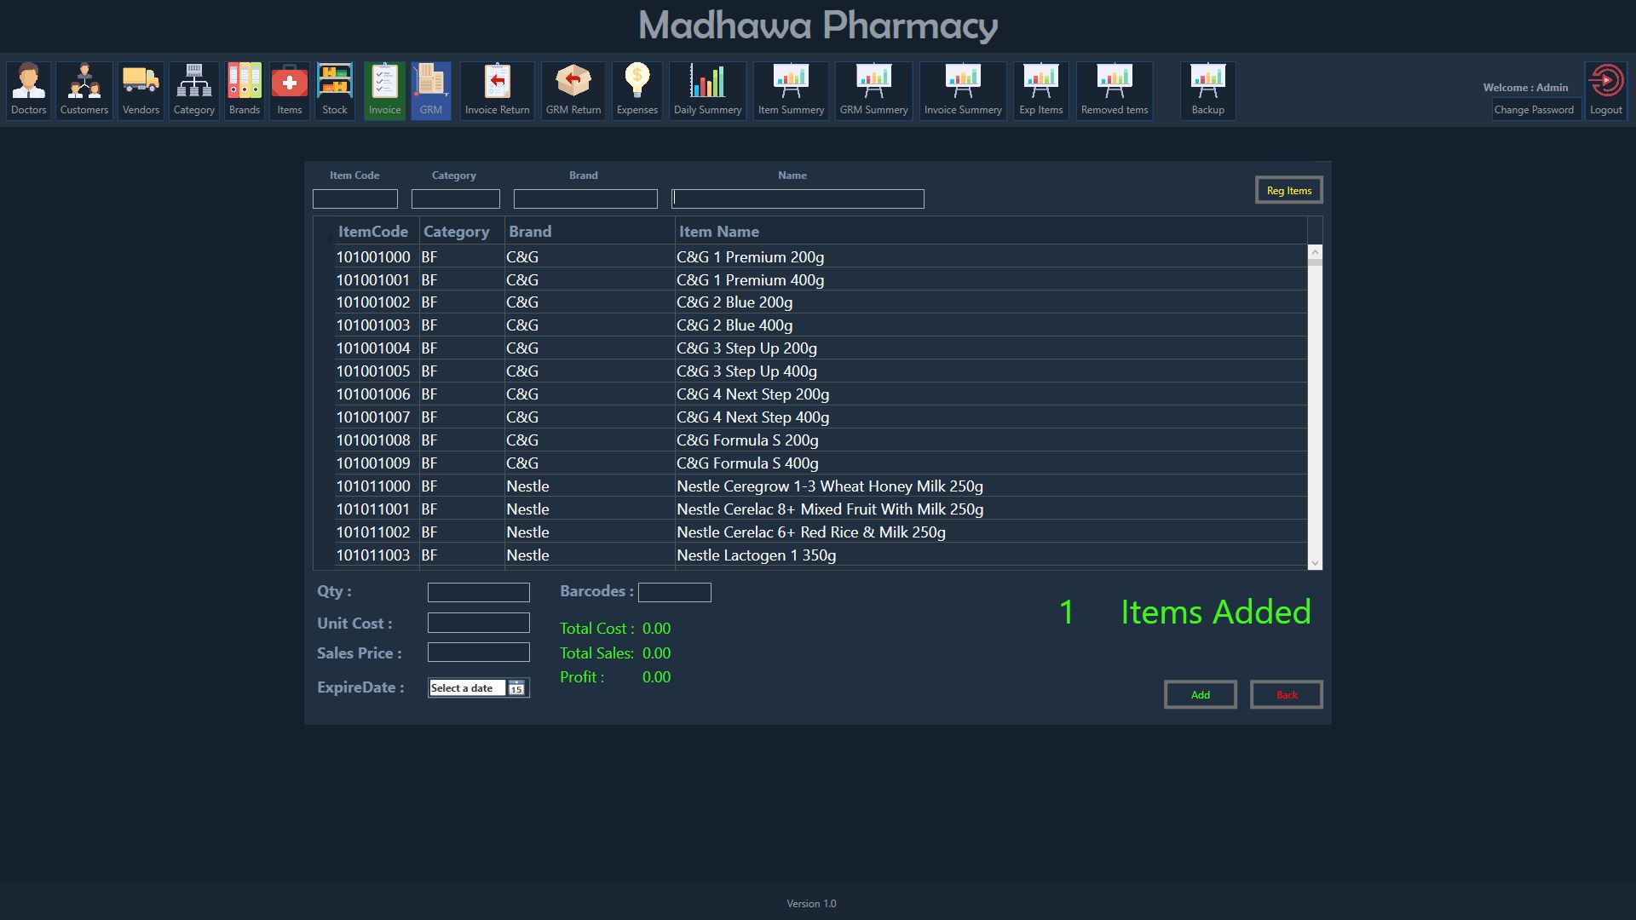The image size is (1636, 920).
Task: Open the Stock shelves icon
Action: (x=335, y=90)
